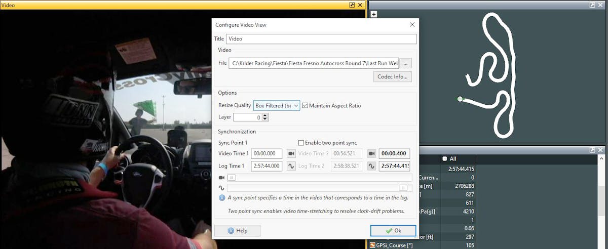
Task: Enable two point sync checkbox
Action: tap(301, 143)
